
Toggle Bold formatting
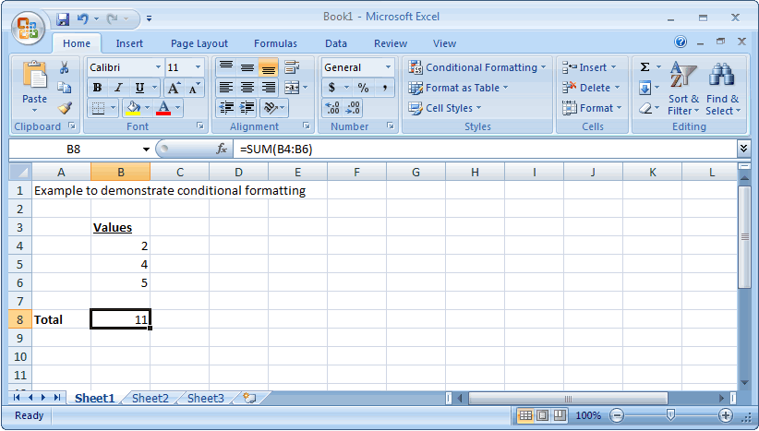point(97,88)
